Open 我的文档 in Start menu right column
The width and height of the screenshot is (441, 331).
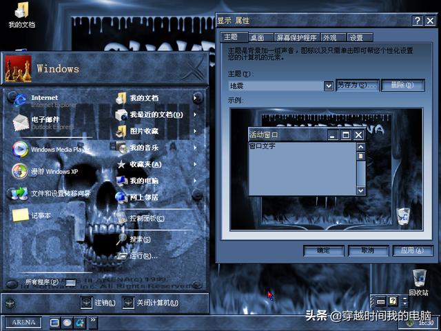(138, 98)
